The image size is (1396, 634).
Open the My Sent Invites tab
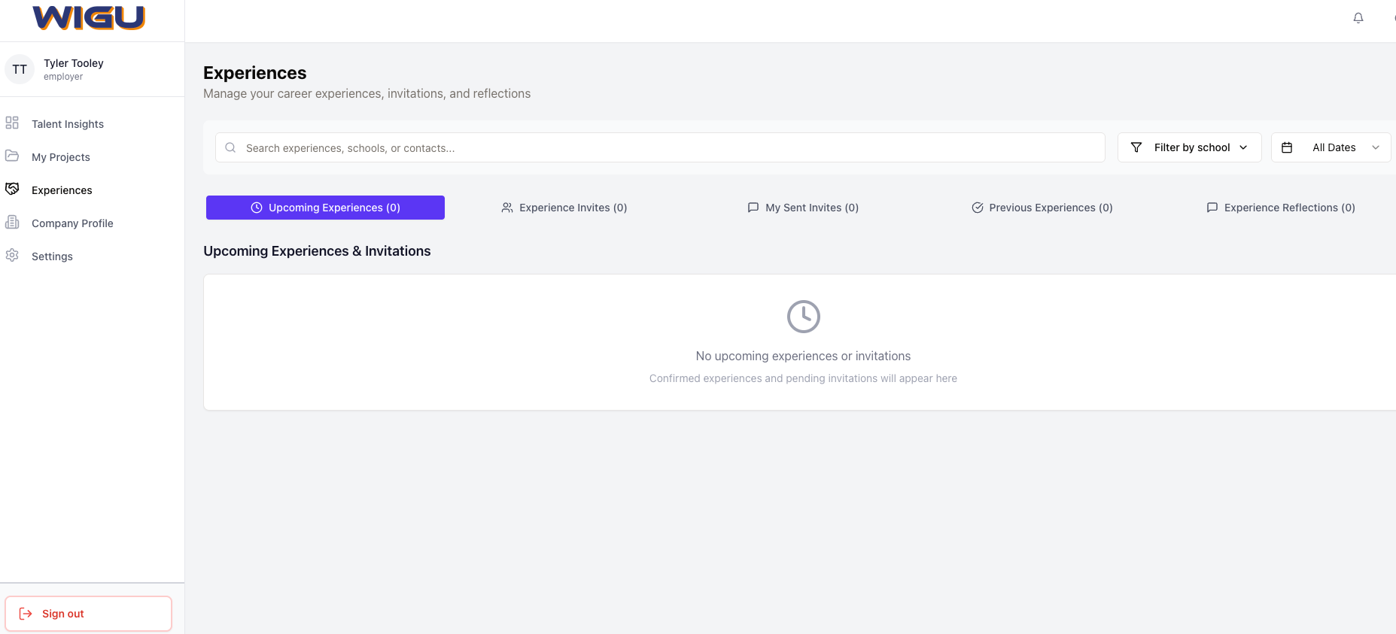coord(803,208)
